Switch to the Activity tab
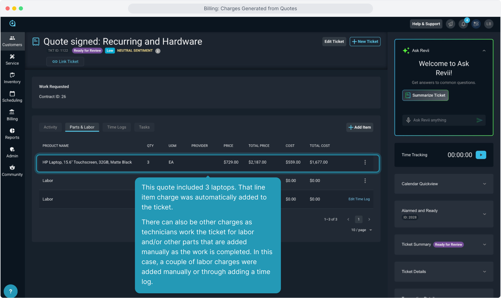 click(x=50, y=127)
